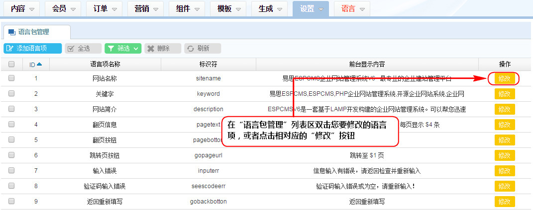Click 修改 for the 关键字 row
This screenshot has height=210, width=533.
pyautogui.click(x=504, y=94)
